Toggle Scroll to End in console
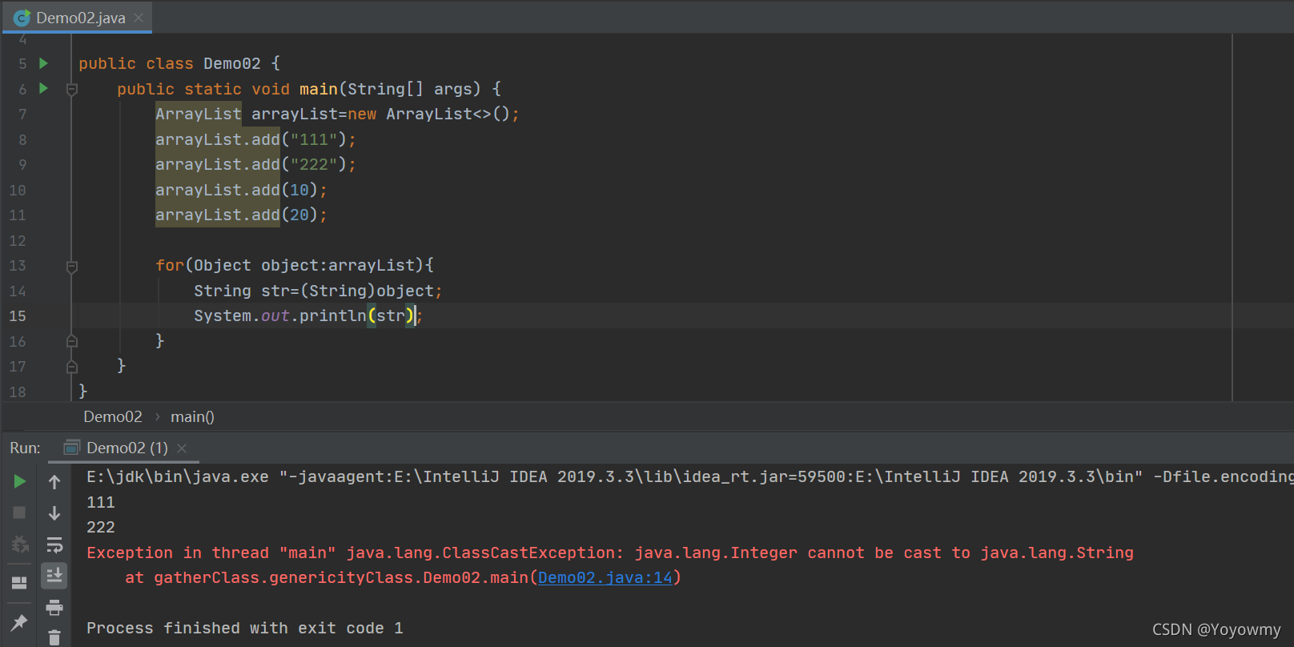 point(54,575)
